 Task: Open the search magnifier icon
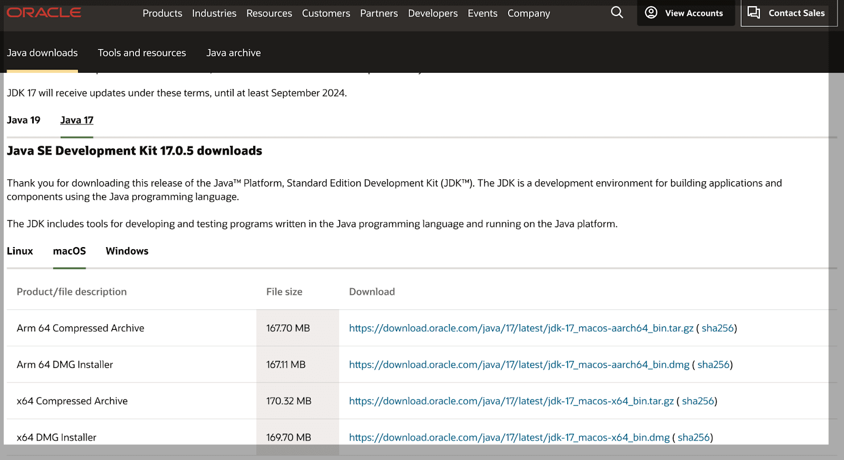coord(617,12)
